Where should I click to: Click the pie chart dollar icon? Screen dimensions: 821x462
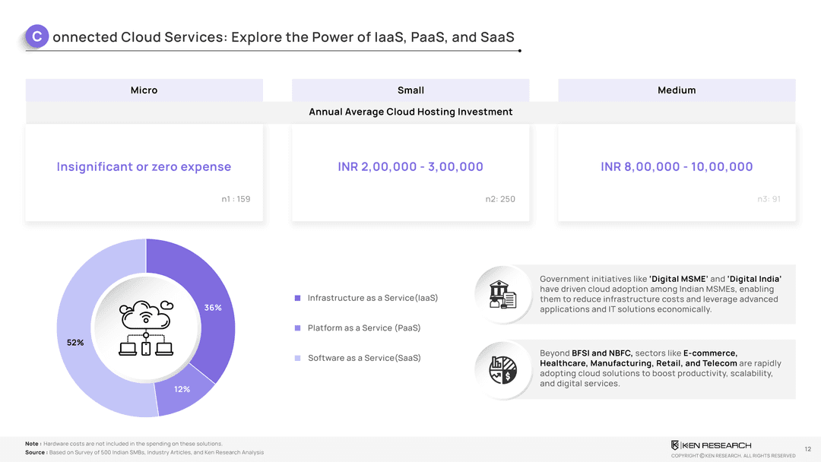click(x=502, y=369)
